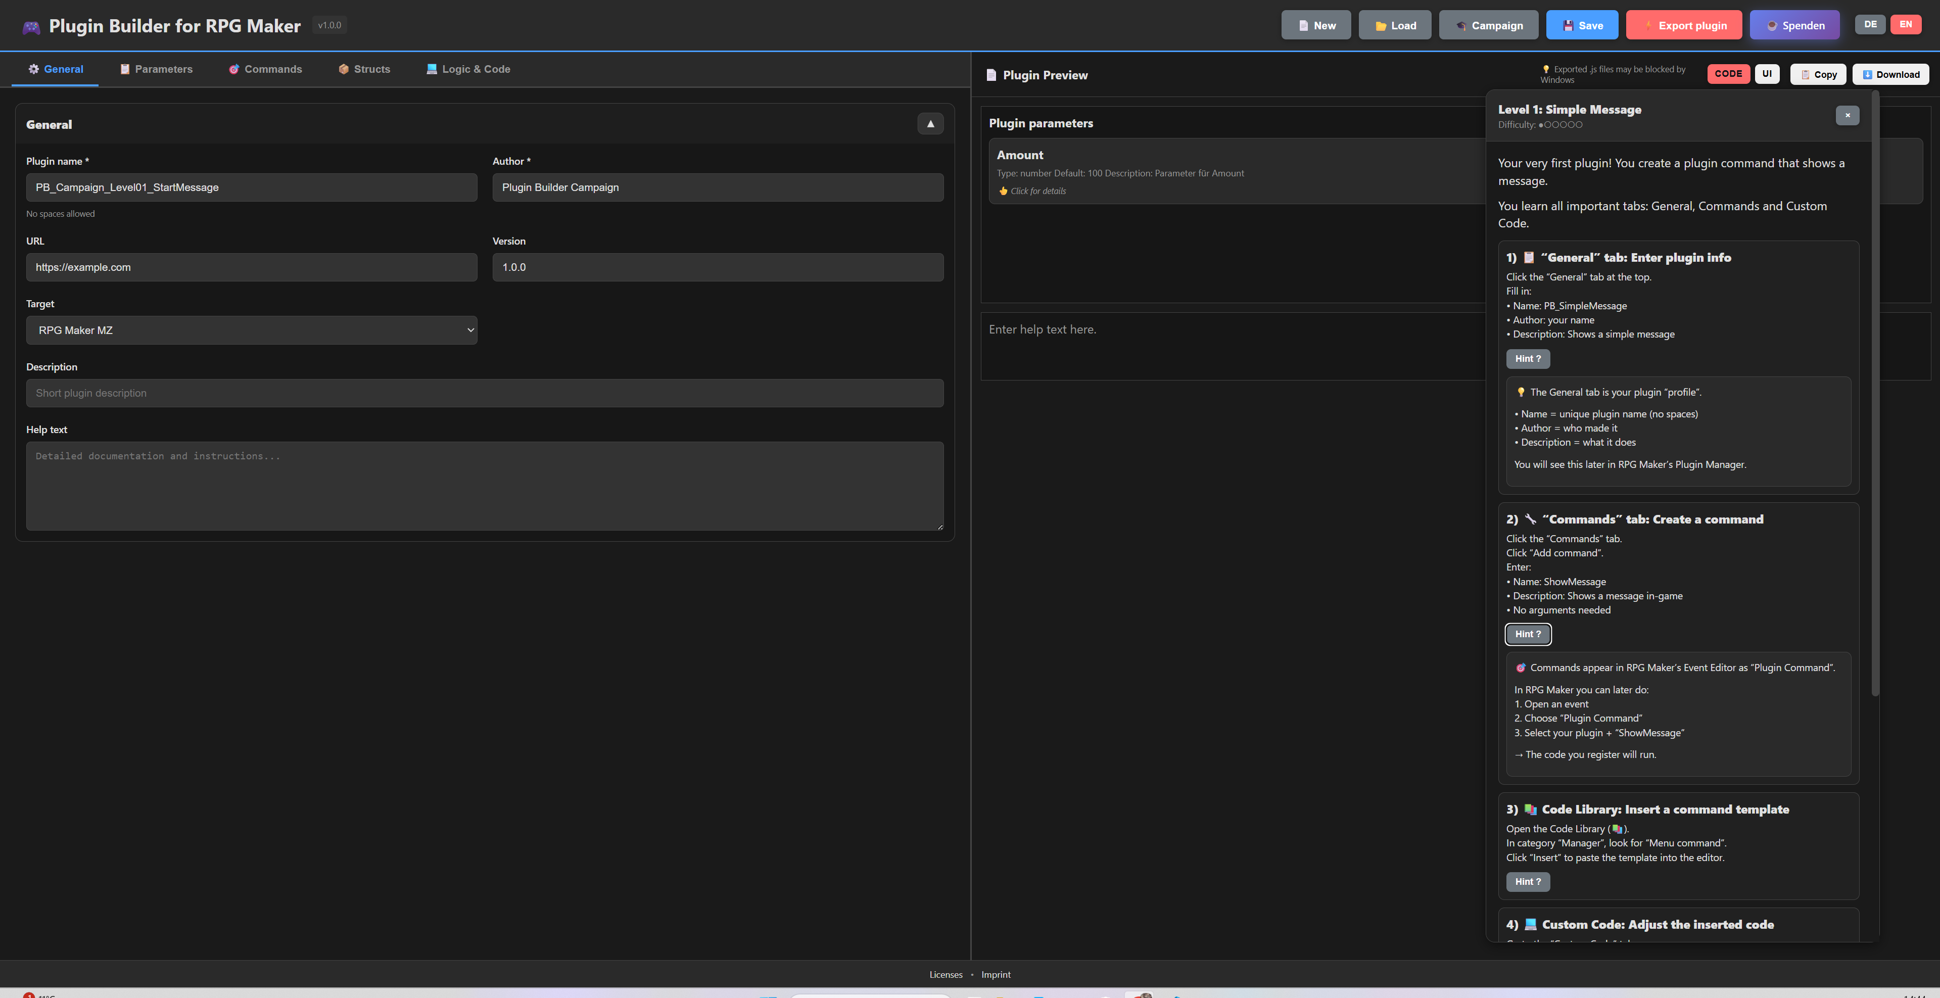Image resolution: width=1940 pixels, height=998 pixels.
Task: Open the Licenses footer link
Action: pos(945,975)
